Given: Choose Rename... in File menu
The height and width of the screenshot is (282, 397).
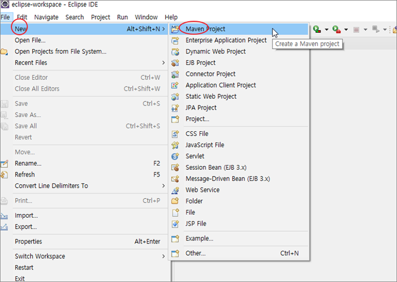Looking at the screenshot, I should click(28, 164).
